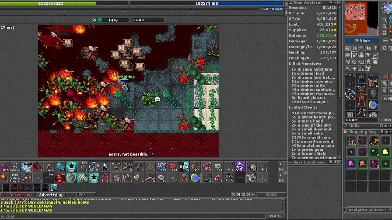Click the mushroom slot with count 440
The width and height of the screenshot is (392, 220).
(49, 167)
